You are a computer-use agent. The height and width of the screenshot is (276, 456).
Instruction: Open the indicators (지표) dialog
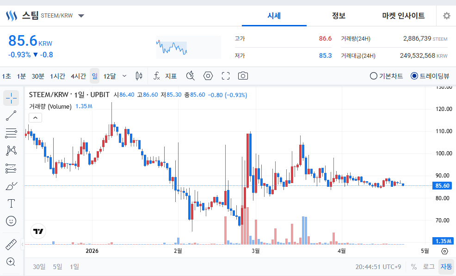point(165,76)
